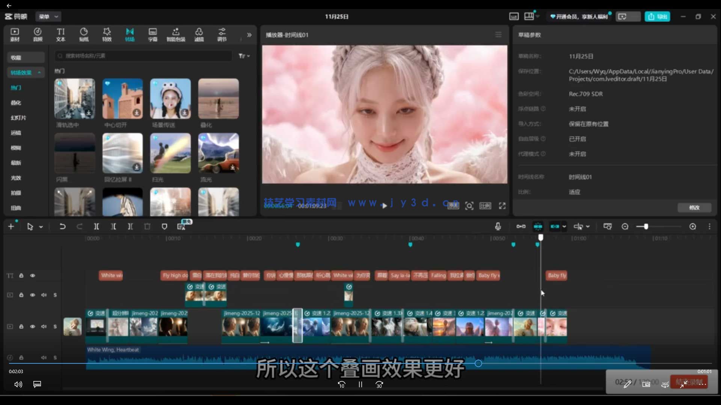Click the undo icon above the timeline
The image size is (721, 405).
coord(63,226)
